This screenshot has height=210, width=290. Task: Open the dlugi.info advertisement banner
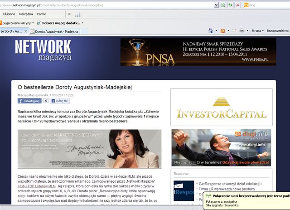click(x=221, y=147)
